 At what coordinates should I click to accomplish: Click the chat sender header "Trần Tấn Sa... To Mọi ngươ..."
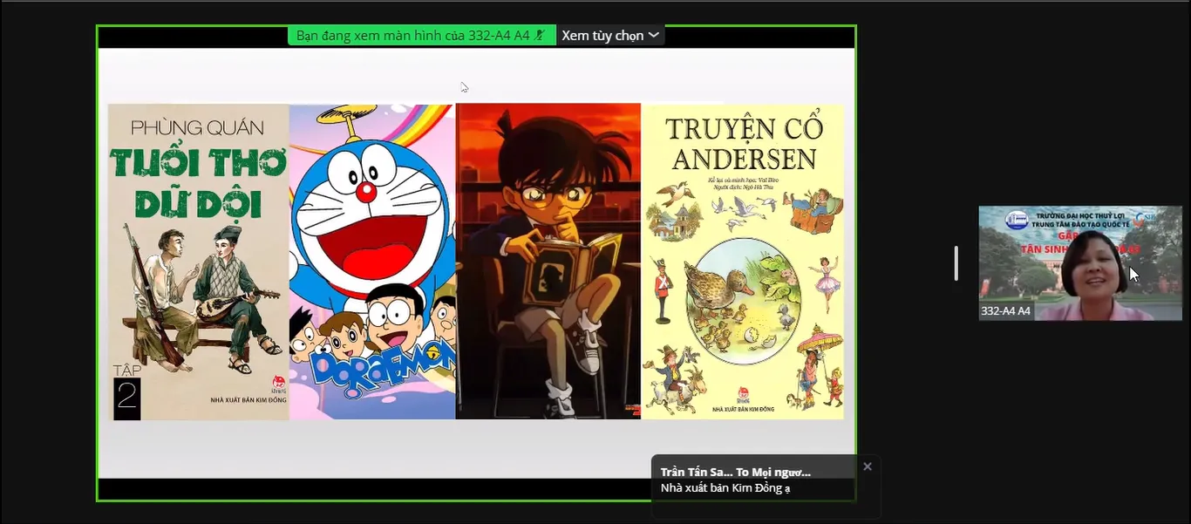coord(735,472)
